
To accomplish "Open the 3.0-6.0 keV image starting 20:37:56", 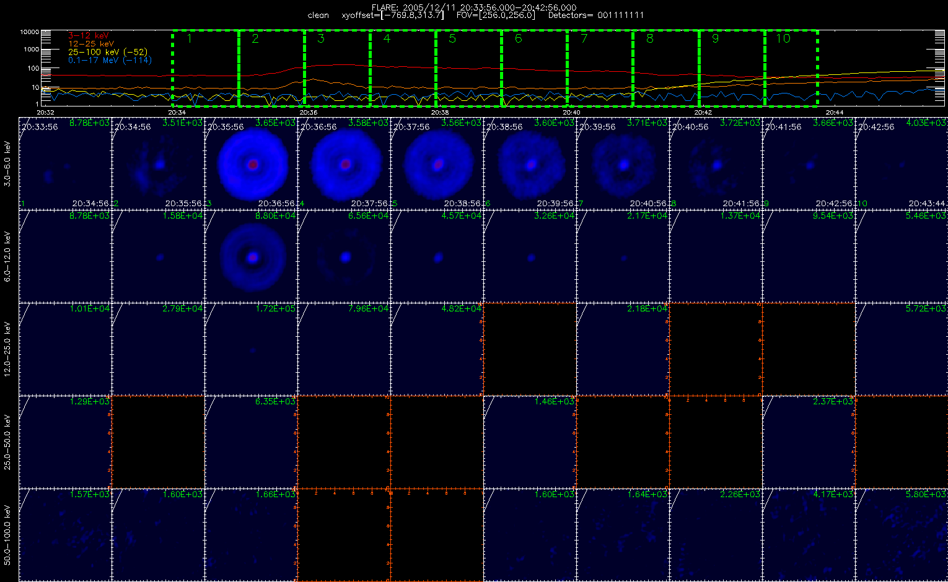I will (437, 163).
